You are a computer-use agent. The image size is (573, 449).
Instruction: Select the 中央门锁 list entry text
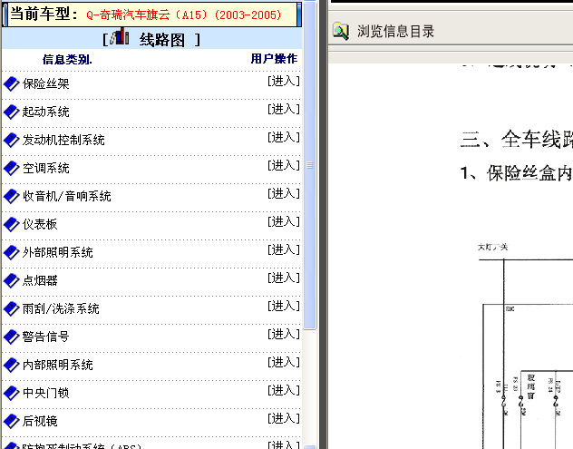click(45, 393)
